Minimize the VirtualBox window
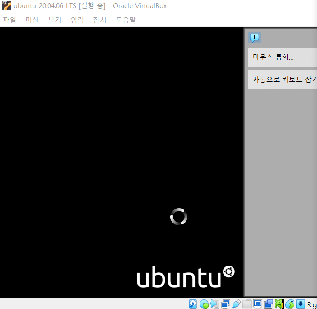 [293, 5]
